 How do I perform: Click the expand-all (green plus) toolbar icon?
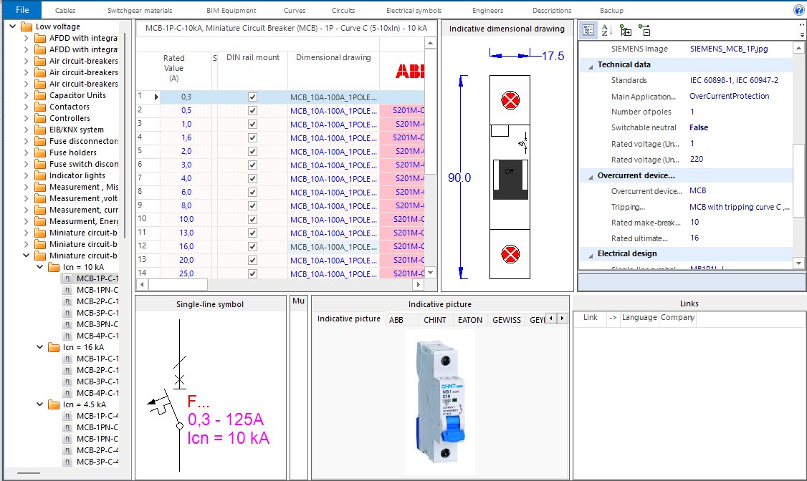pos(625,30)
